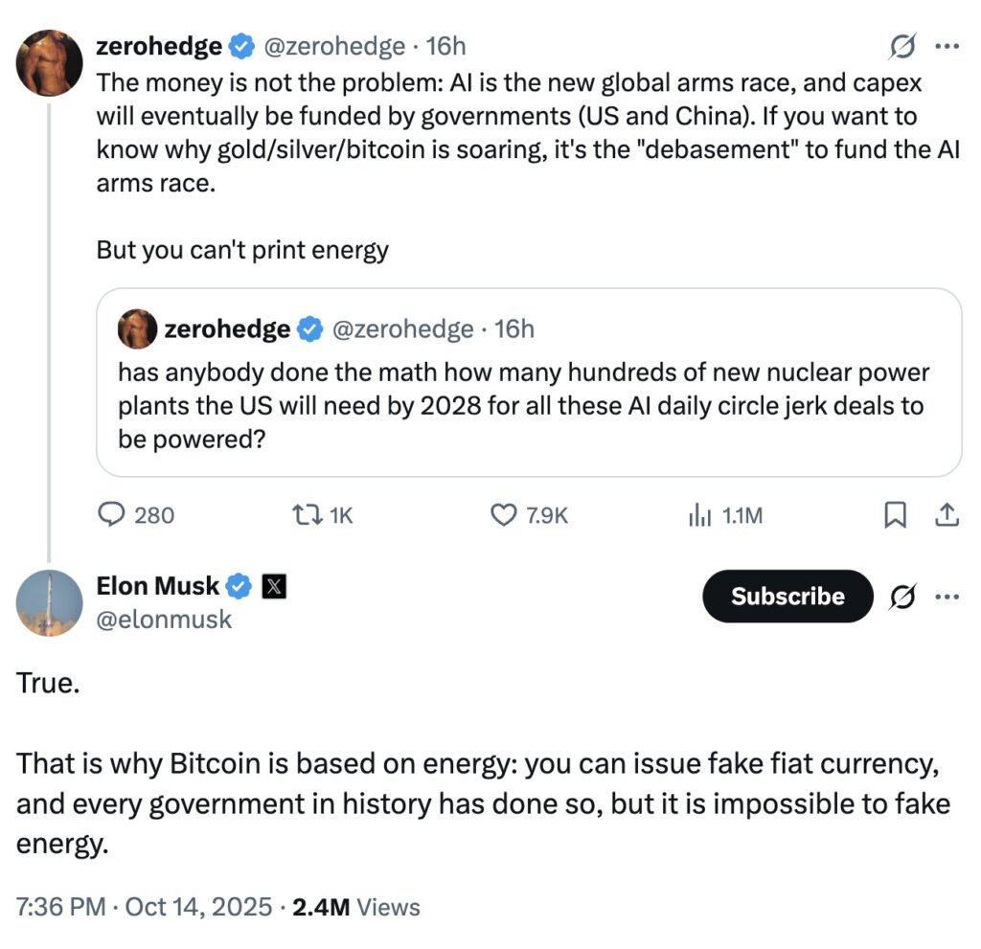This screenshot has width=981, height=949.
Task: Open the 7:36 PM Oct 14, 2025 timestamp
Action: point(144,906)
